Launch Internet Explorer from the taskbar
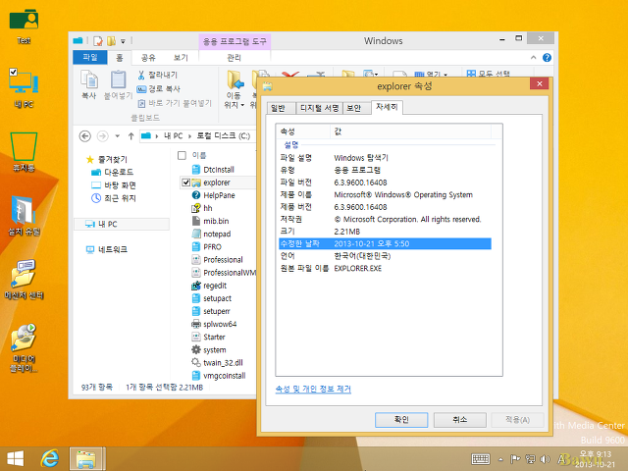Screen dimensions: 628x471 (x=50, y=458)
